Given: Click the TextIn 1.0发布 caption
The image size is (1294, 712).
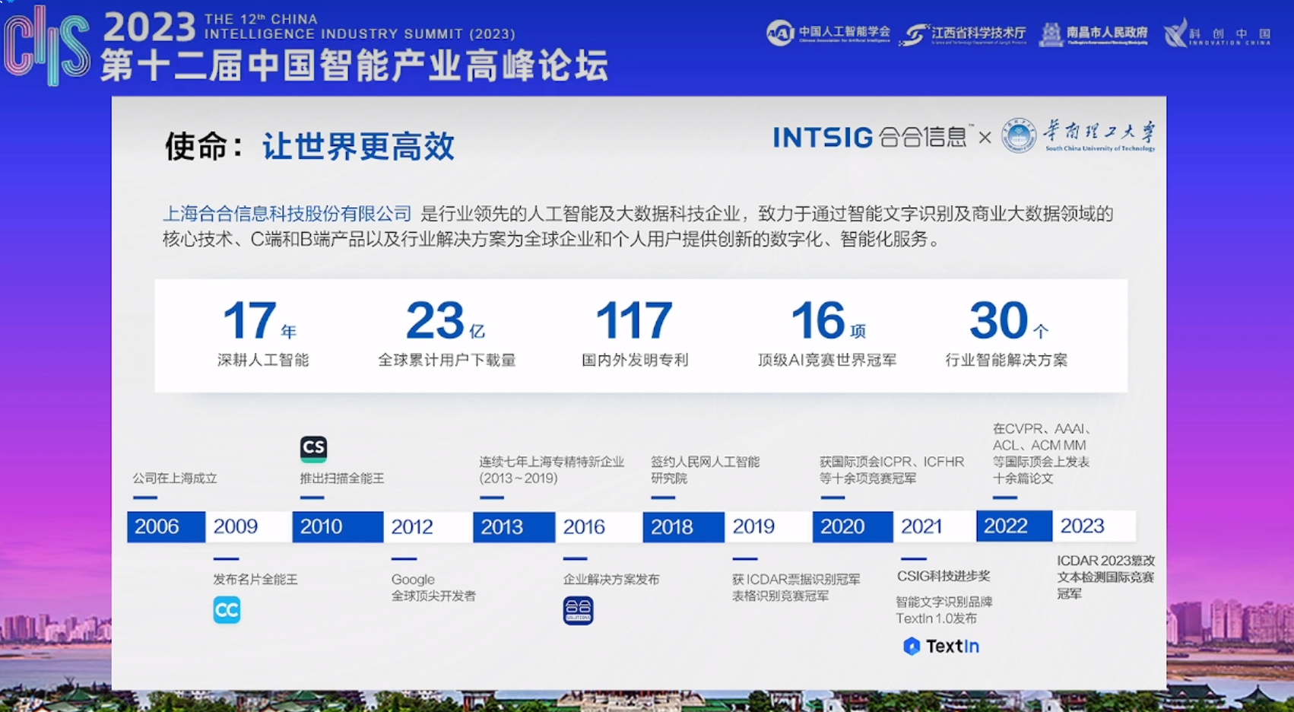Looking at the screenshot, I should pos(944,610).
